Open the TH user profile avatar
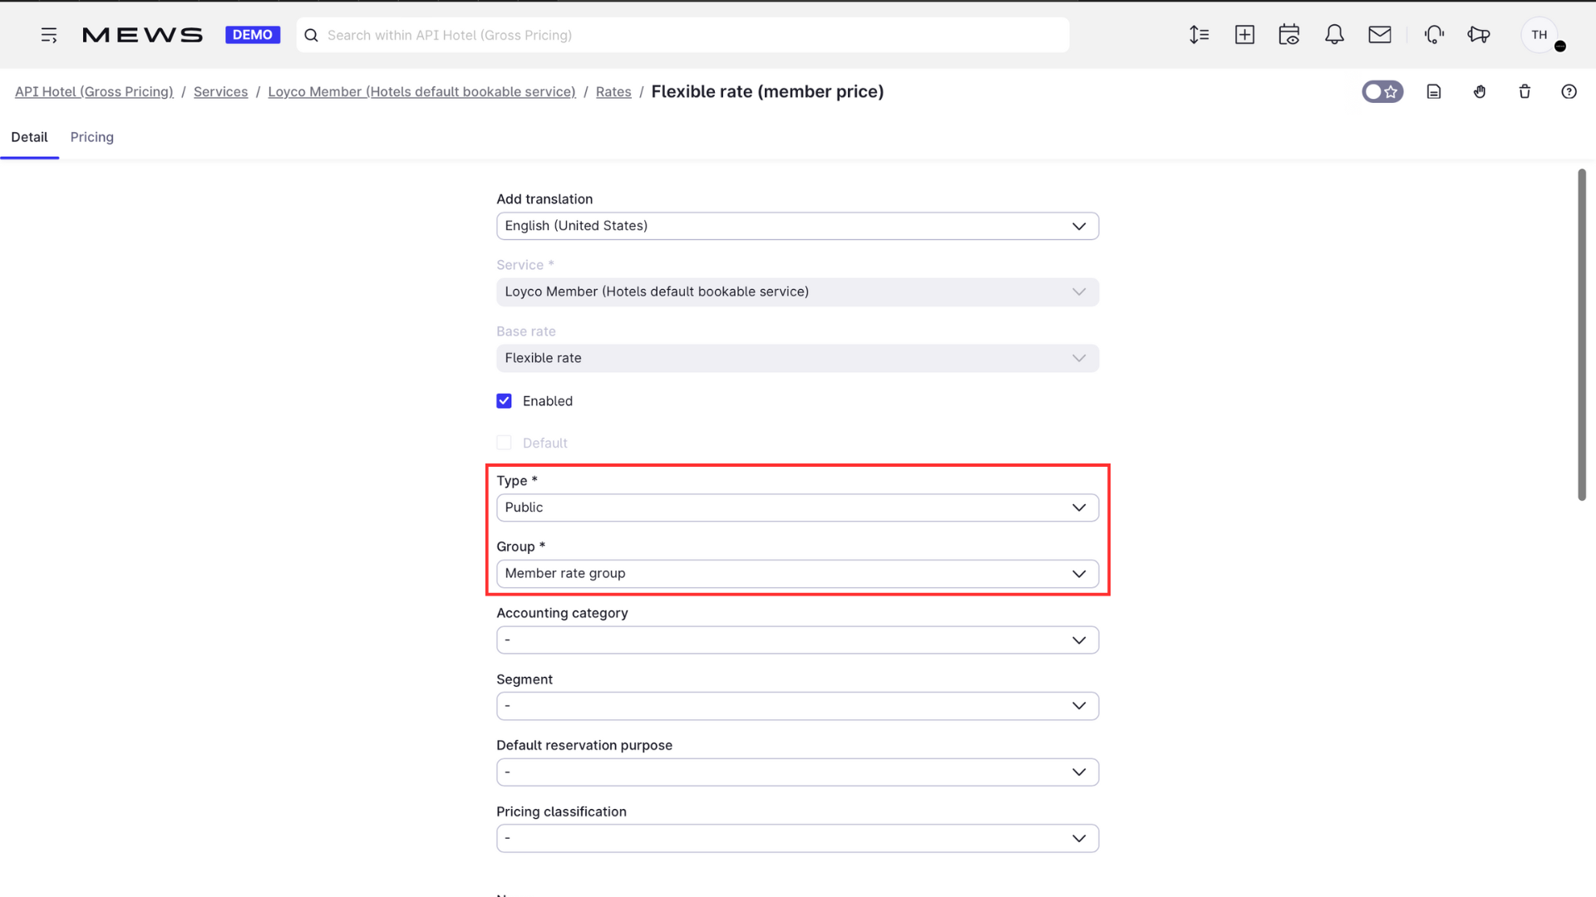 coord(1540,35)
